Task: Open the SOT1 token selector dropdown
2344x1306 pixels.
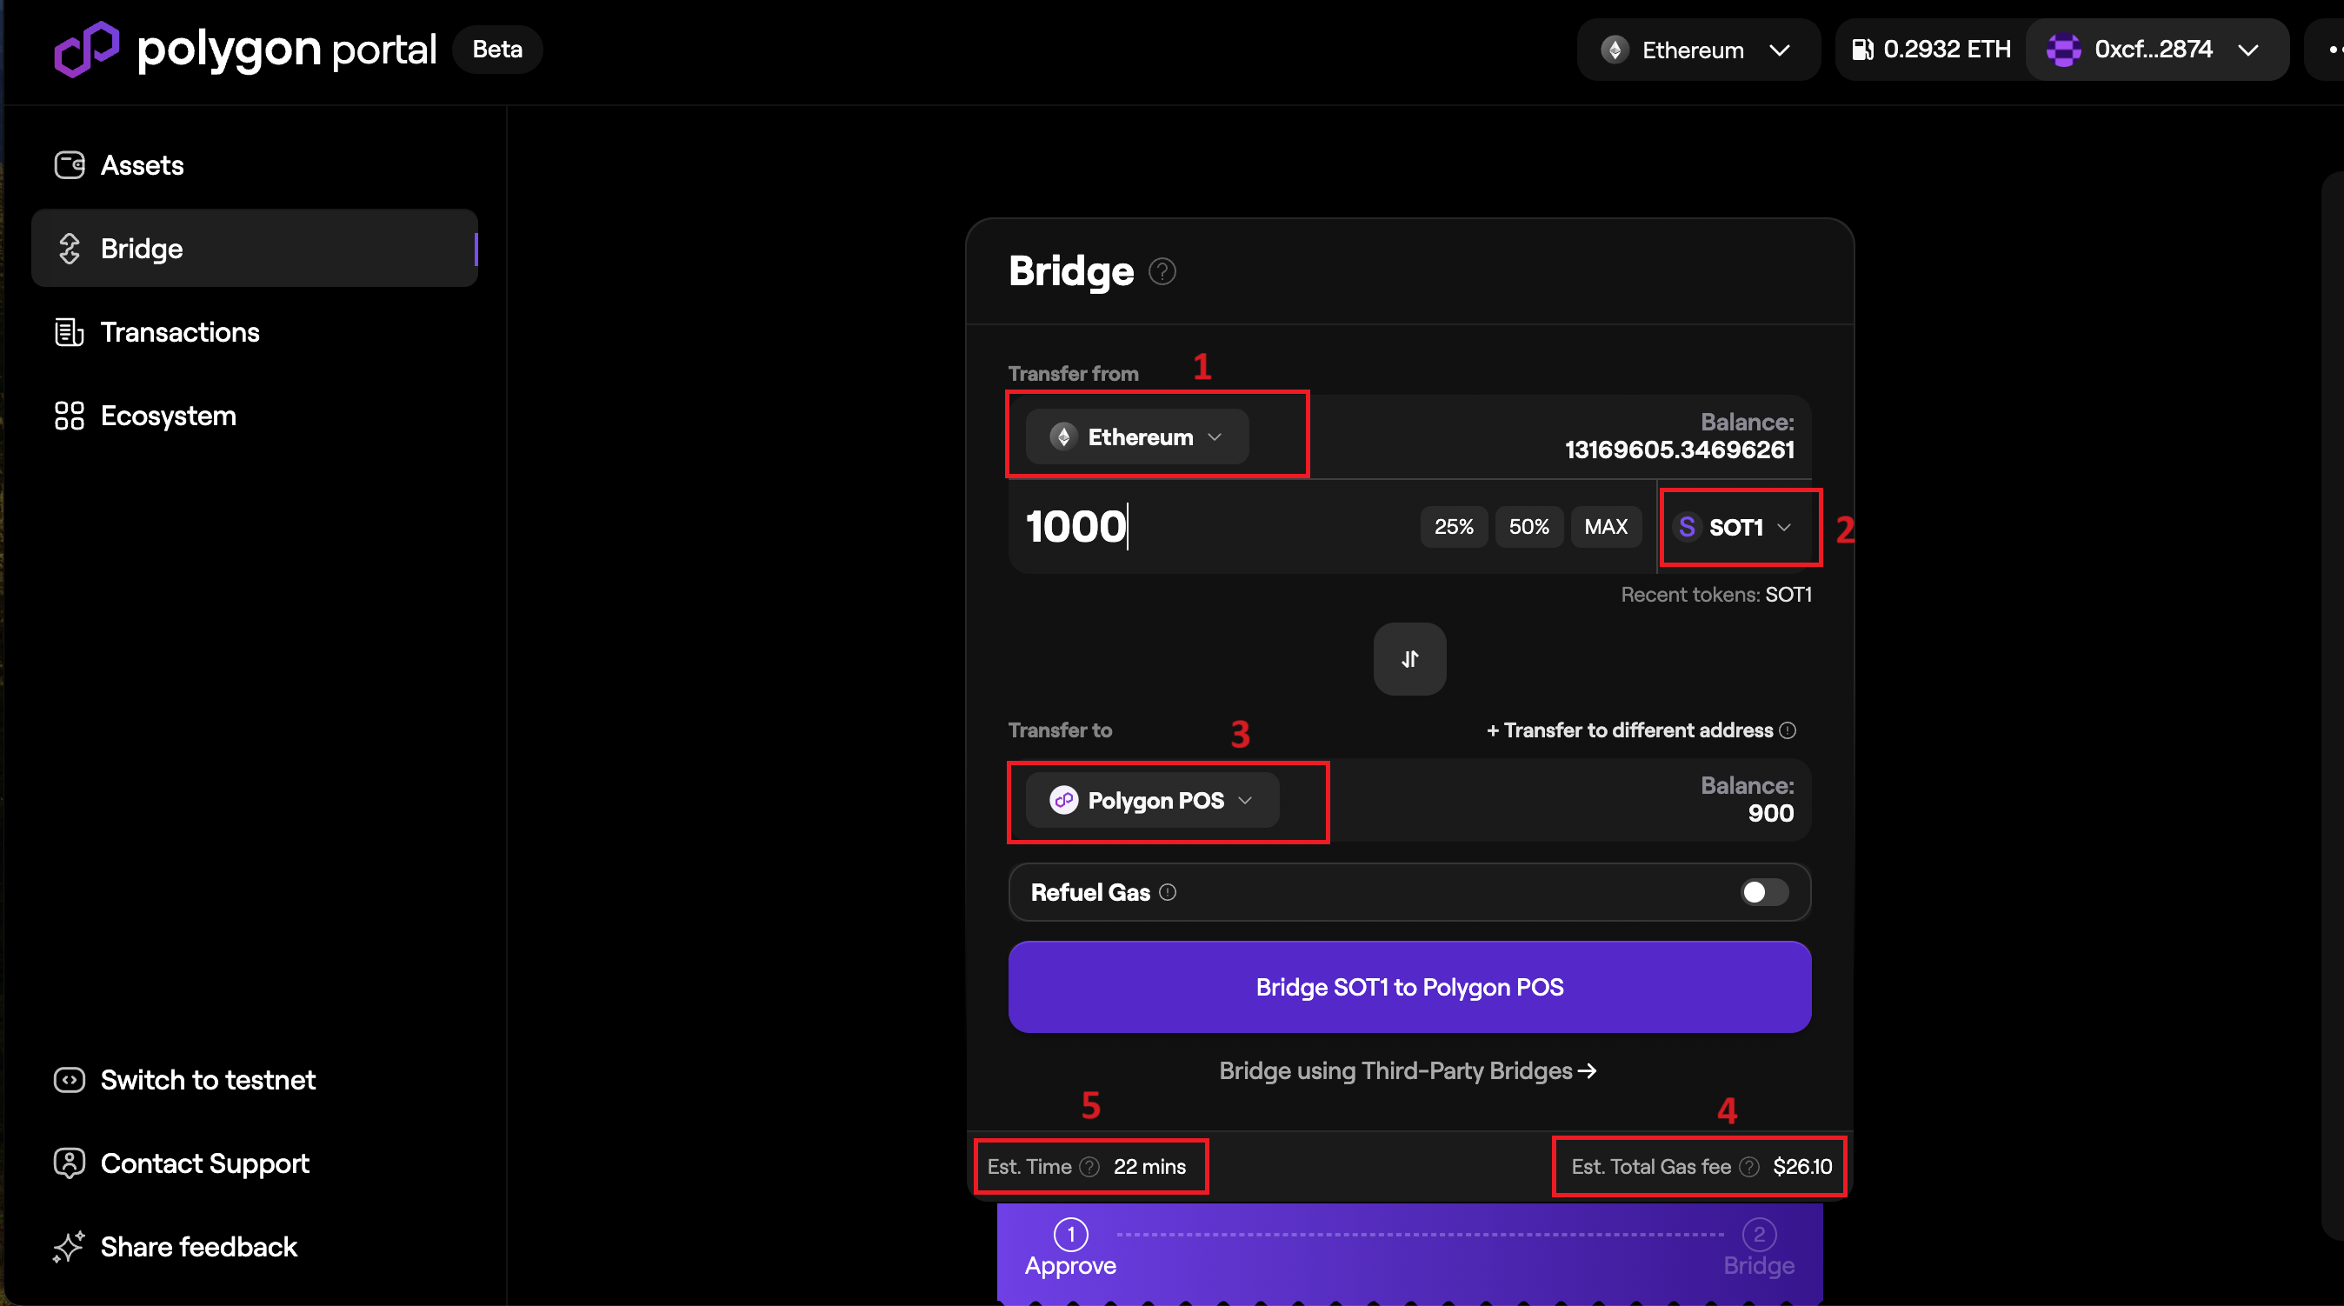Action: 1735,528
